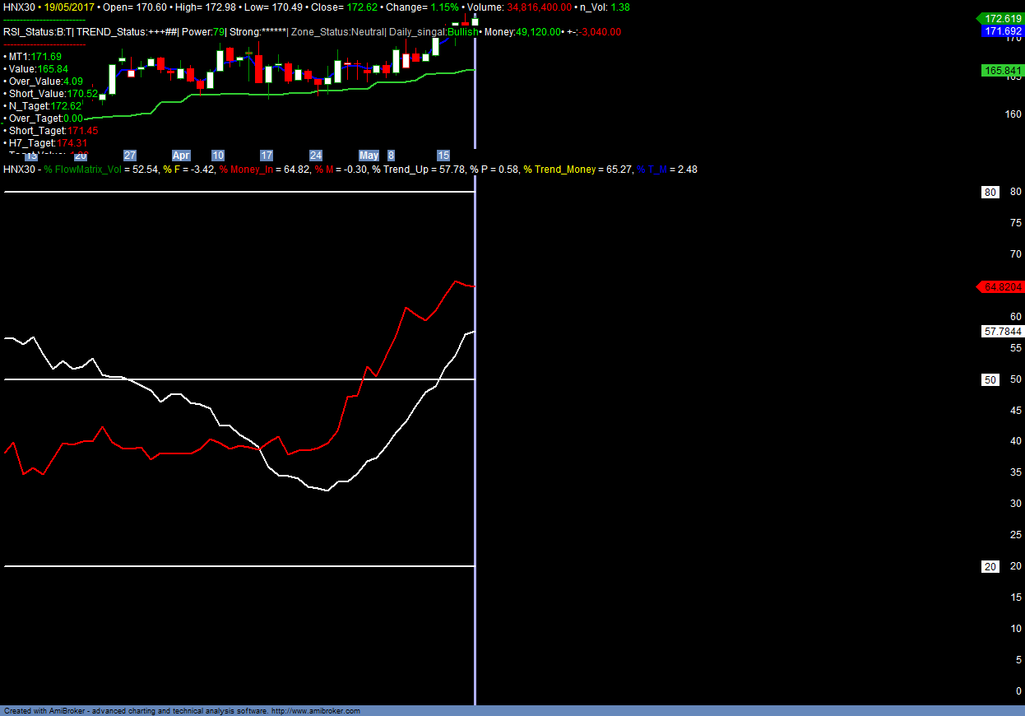Click the blue 171.692 price tag
Viewport: 1025px width, 716px height.
coord(1002,31)
